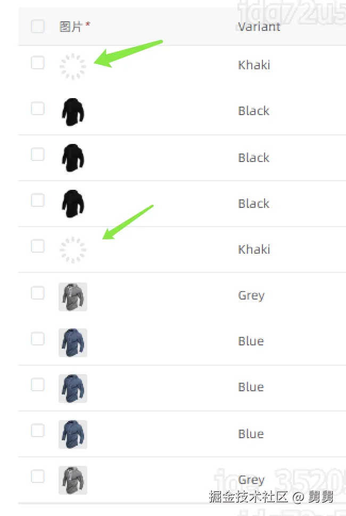This screenshot has height=516, width=346.
Task: Open the bottom grey shirt thumbnail
Action: (72, 480)
